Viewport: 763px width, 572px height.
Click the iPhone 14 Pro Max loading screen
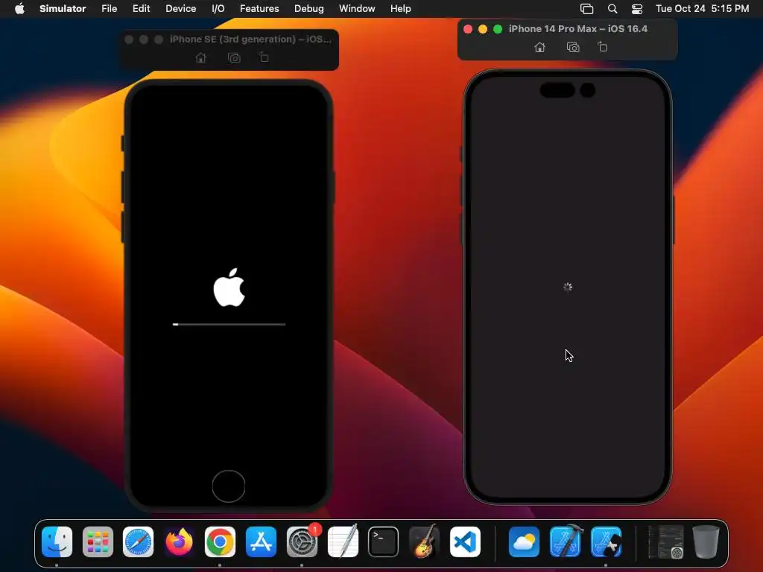[x=567, y=287]
